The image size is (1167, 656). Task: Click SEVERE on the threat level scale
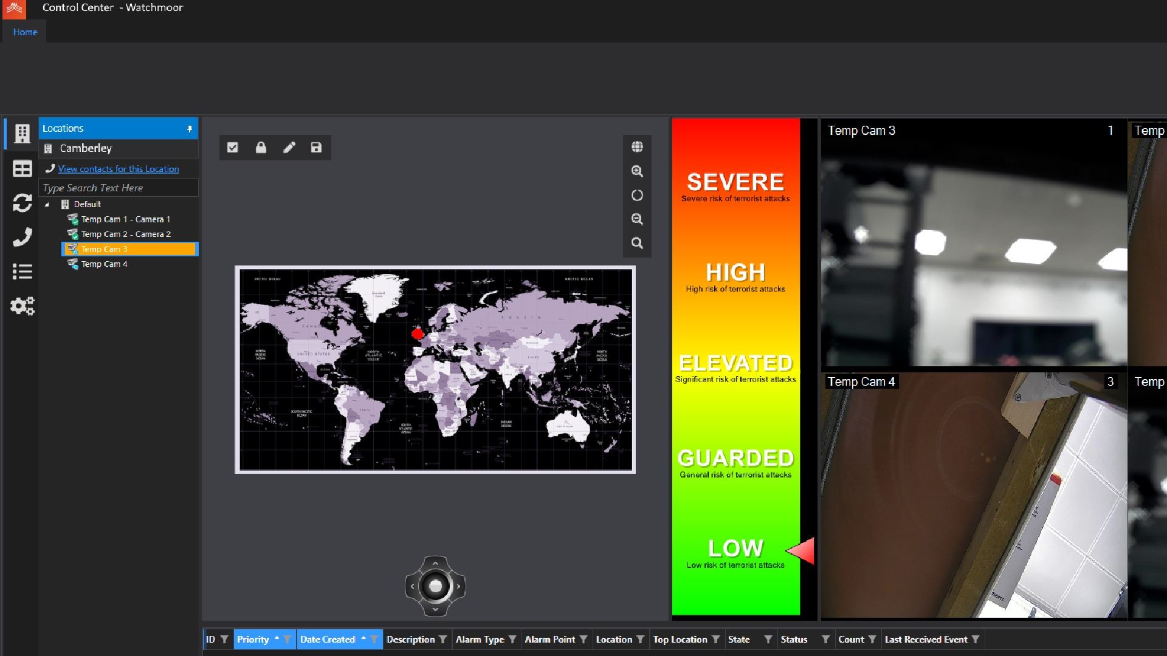click(735, 182)
